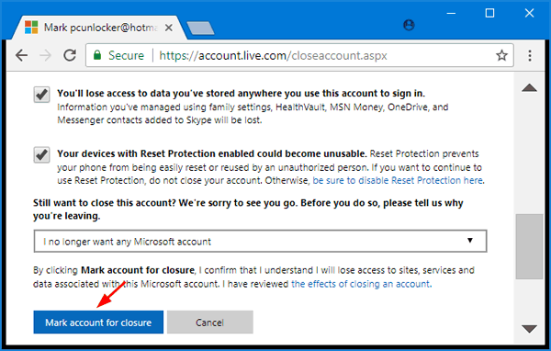Image resolution: width=551 pixels, height=351 pixels.
Task: Open the reason for leaving dropdown
Action: [x=260, y=242]
